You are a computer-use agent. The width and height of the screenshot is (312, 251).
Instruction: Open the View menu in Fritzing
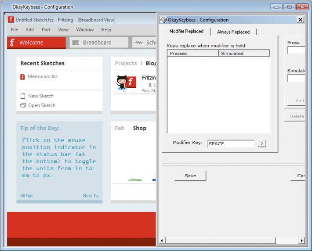pos(63,29)
